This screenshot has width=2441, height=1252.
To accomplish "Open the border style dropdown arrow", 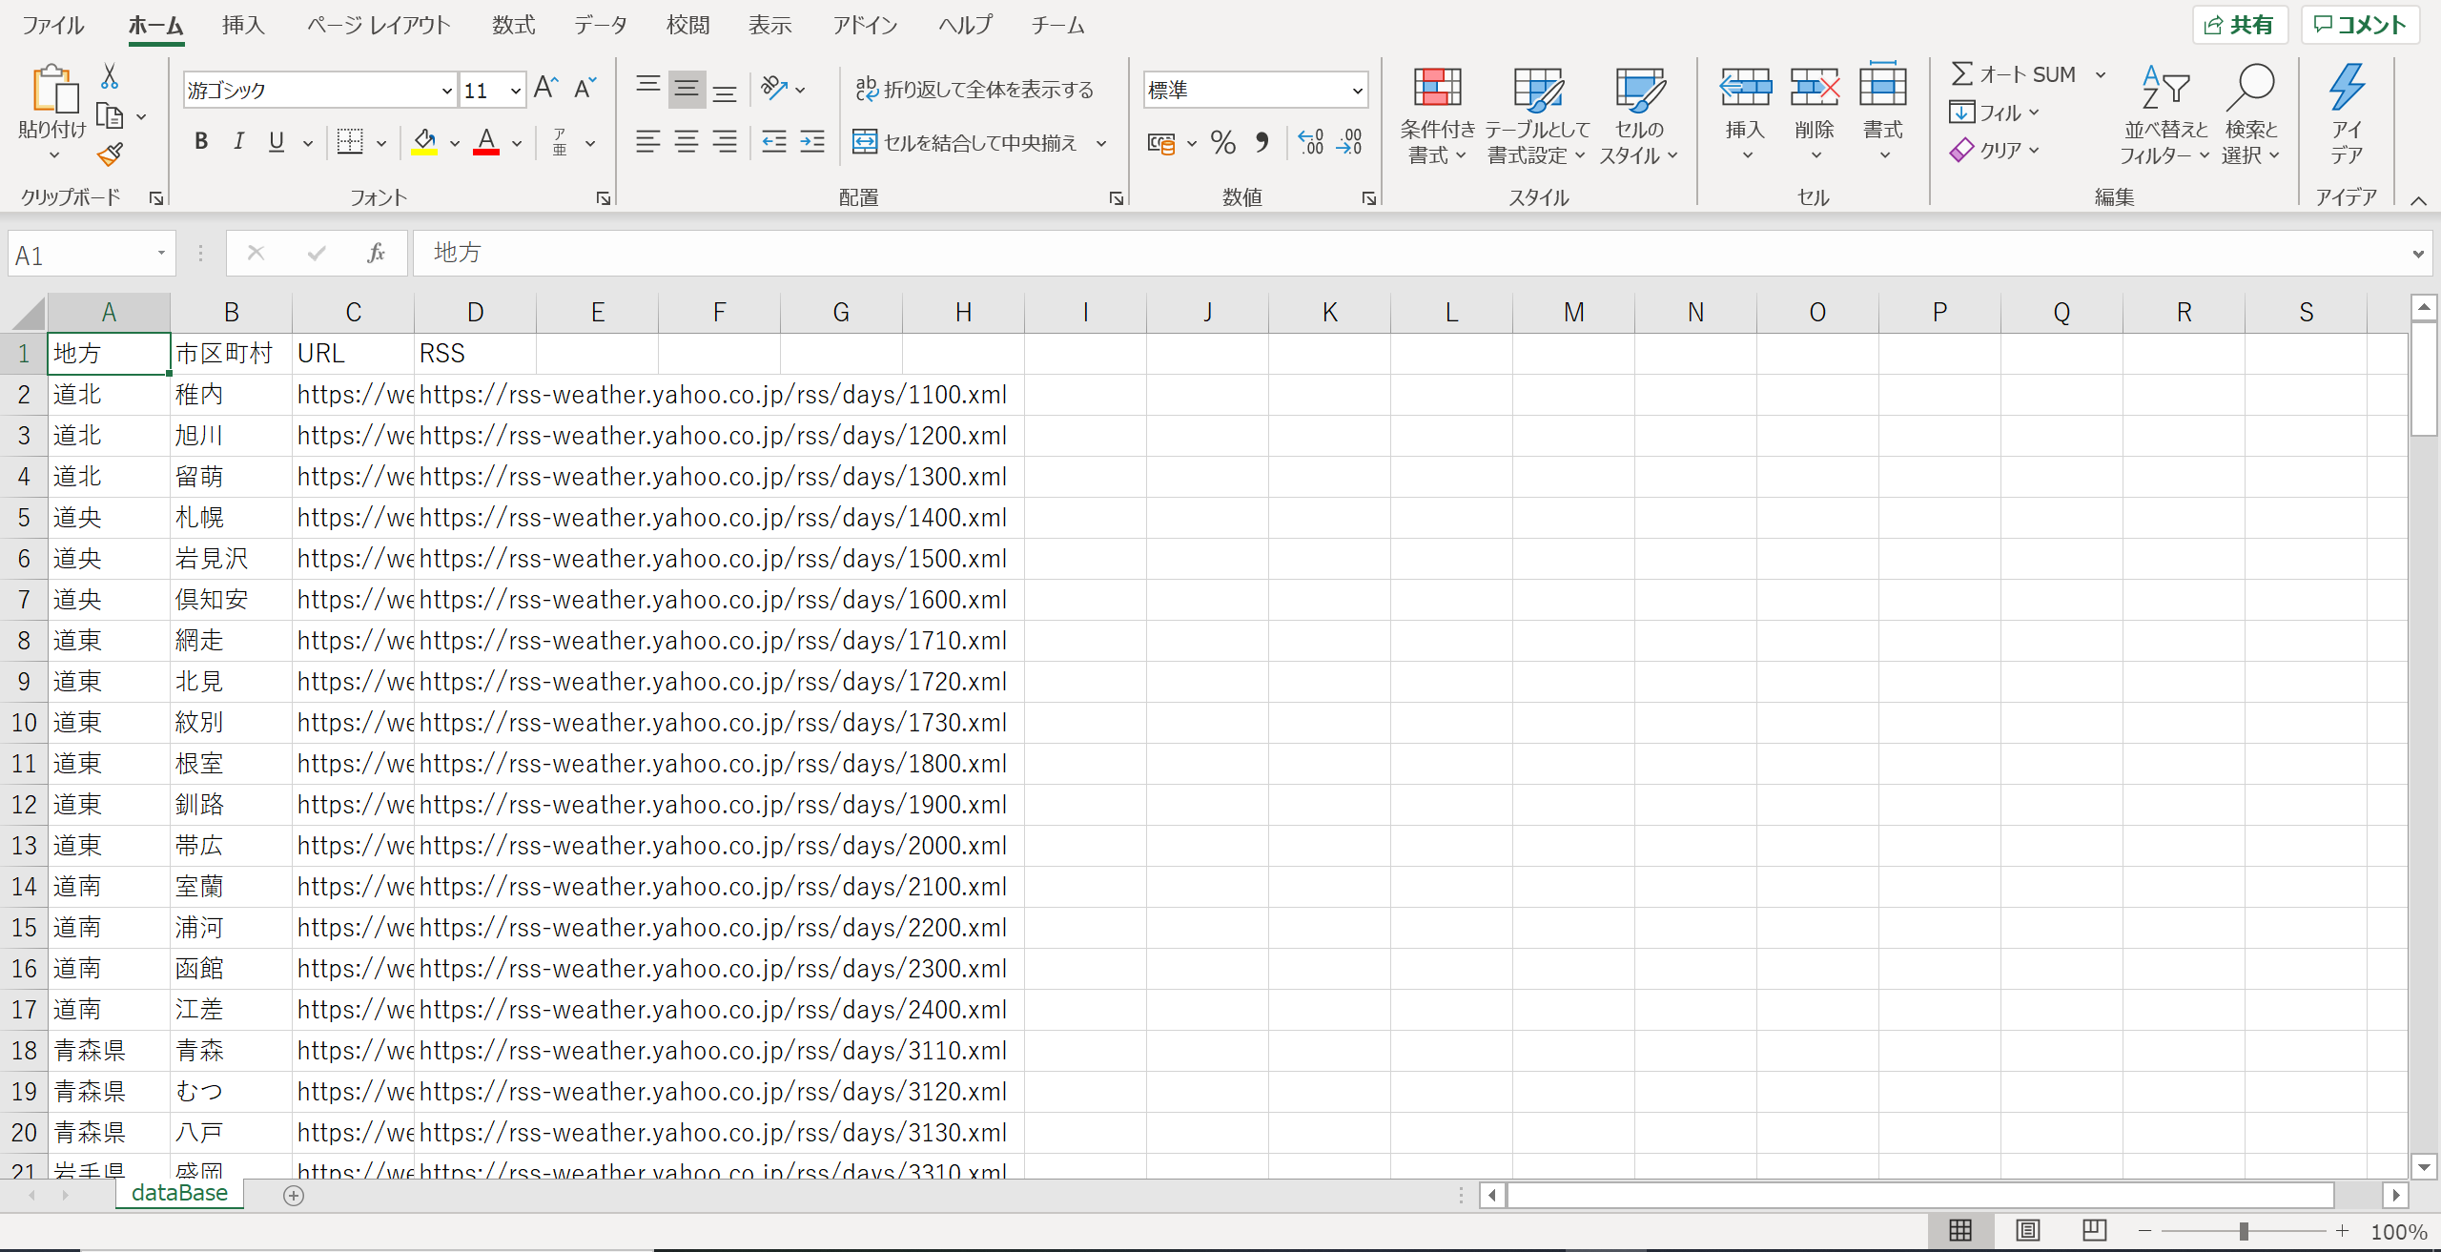I will point(380,142).
